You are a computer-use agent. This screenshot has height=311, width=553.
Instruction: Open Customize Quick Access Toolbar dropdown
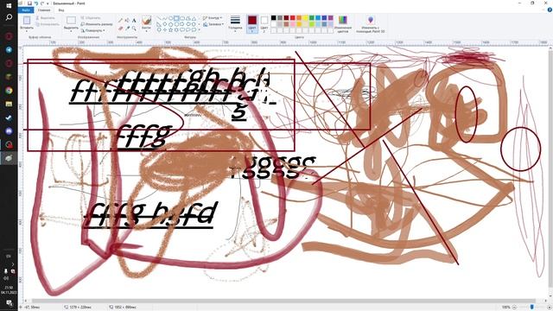tap(48, 3)
